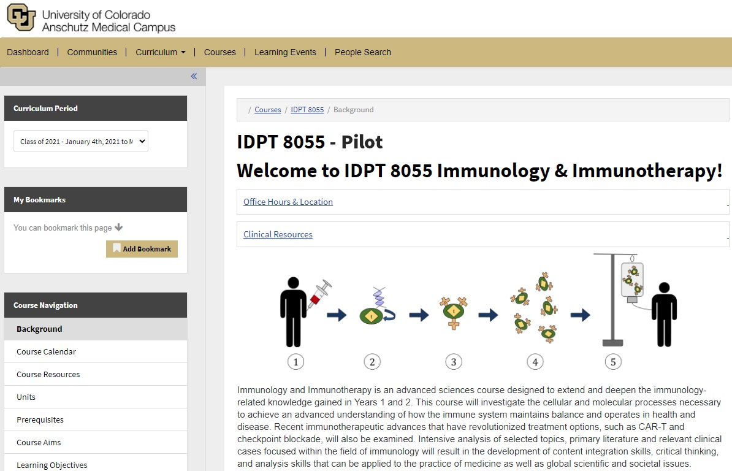The height and width of the screenshot is (471, 732).
Task: Open the Curriculum Period class selector
Action: point(81,142)
